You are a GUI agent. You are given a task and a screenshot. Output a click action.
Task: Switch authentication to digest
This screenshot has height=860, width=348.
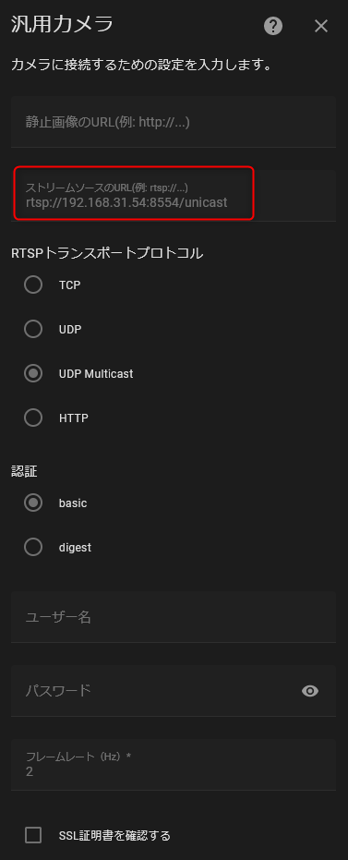point(33,548)
